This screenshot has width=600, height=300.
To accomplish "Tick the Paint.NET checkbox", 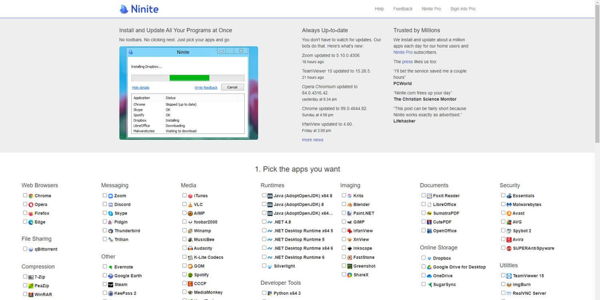I will 344,213.
